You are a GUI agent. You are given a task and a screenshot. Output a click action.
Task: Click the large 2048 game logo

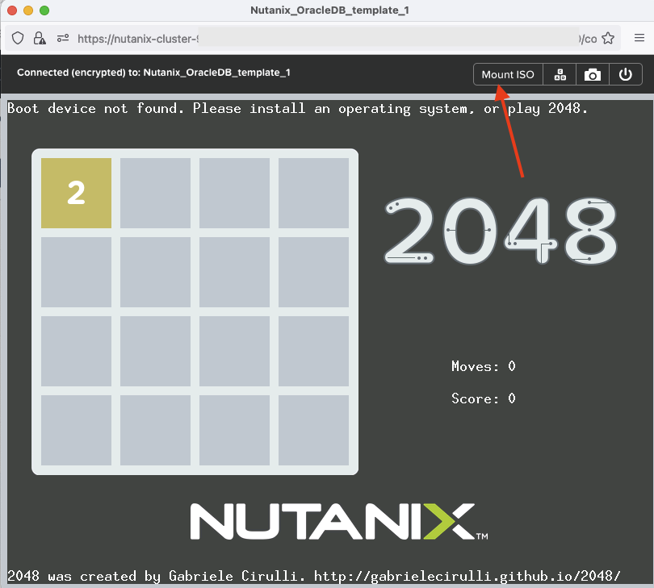tap(500, 231)
